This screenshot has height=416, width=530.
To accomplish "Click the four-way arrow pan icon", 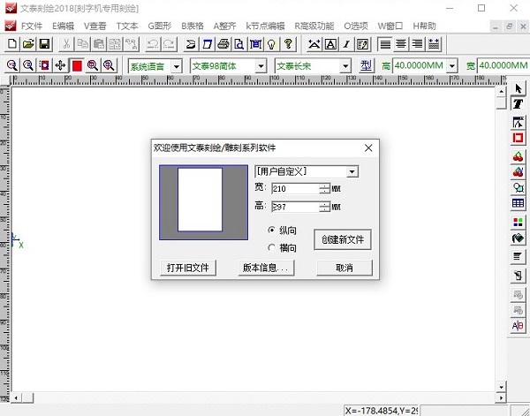I will click(x=60, y=65).
